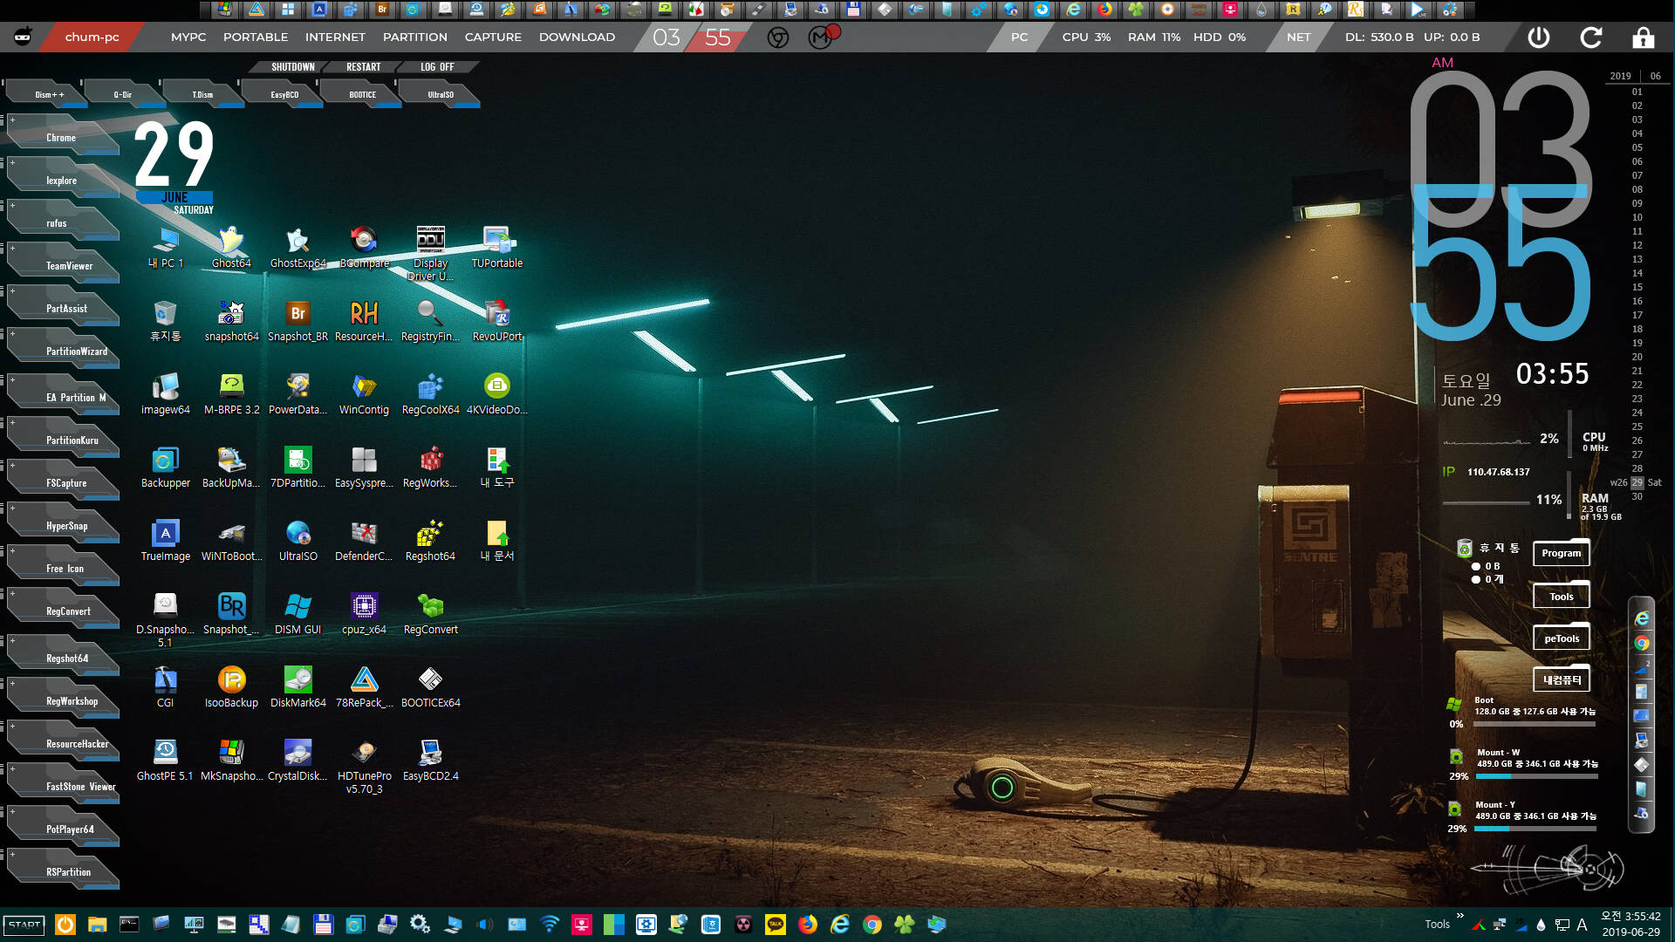This screenshot has width=1675, height=942.
Task: Click the Mount - W drive usage bar
Action: point(1536,776)
